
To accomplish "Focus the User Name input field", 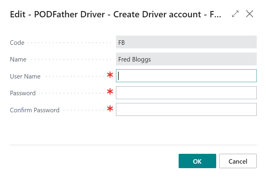I will click(186, 76).
